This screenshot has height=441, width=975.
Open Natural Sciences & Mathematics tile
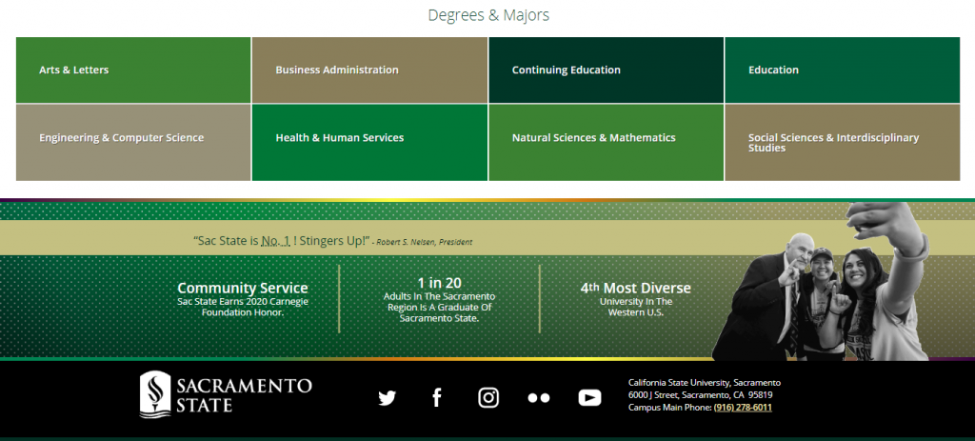(x=606, y=143)
